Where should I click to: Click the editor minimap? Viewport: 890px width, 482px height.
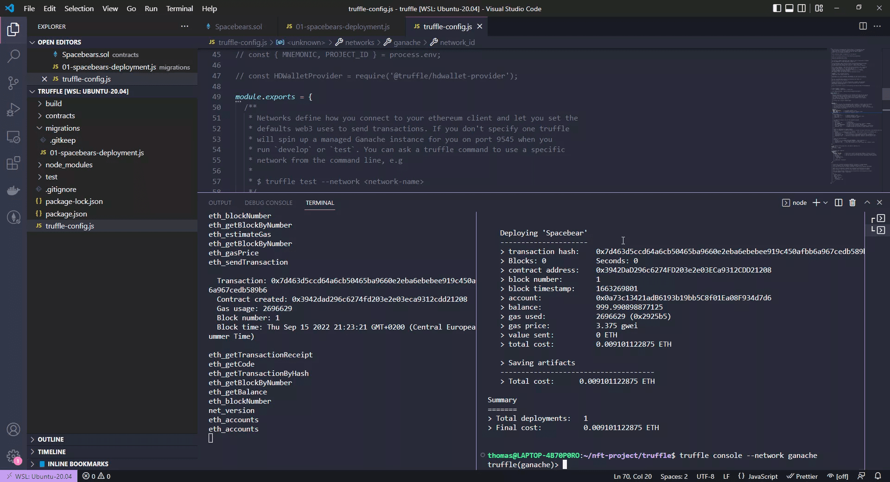tap(855, 116)
